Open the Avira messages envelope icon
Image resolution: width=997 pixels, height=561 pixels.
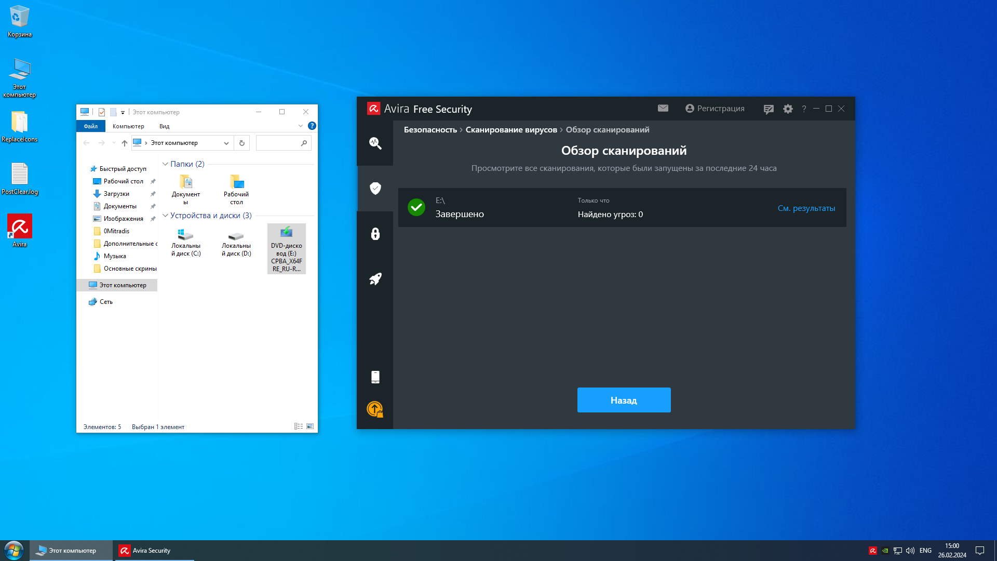pos(663,108)
